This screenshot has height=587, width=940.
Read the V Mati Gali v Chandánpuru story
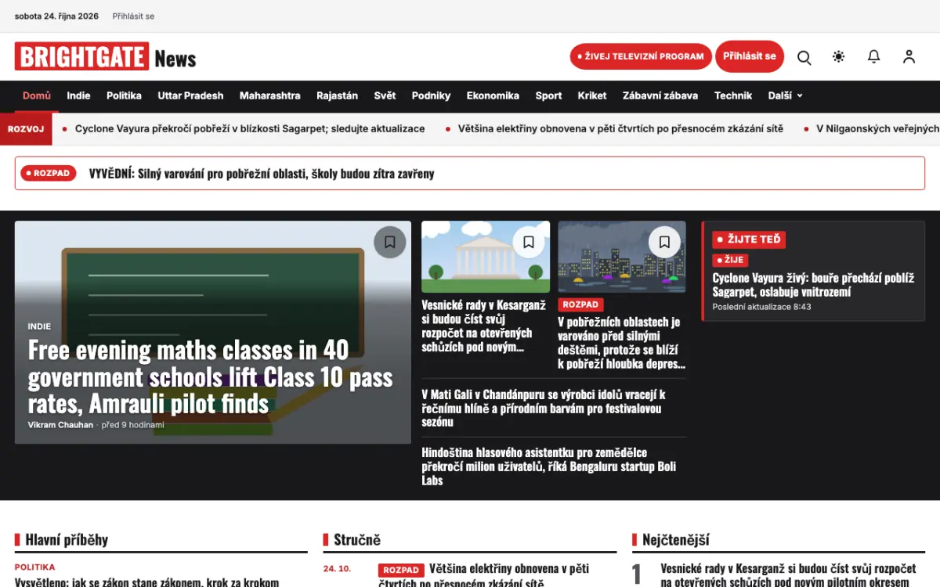(x=544, y=408)
